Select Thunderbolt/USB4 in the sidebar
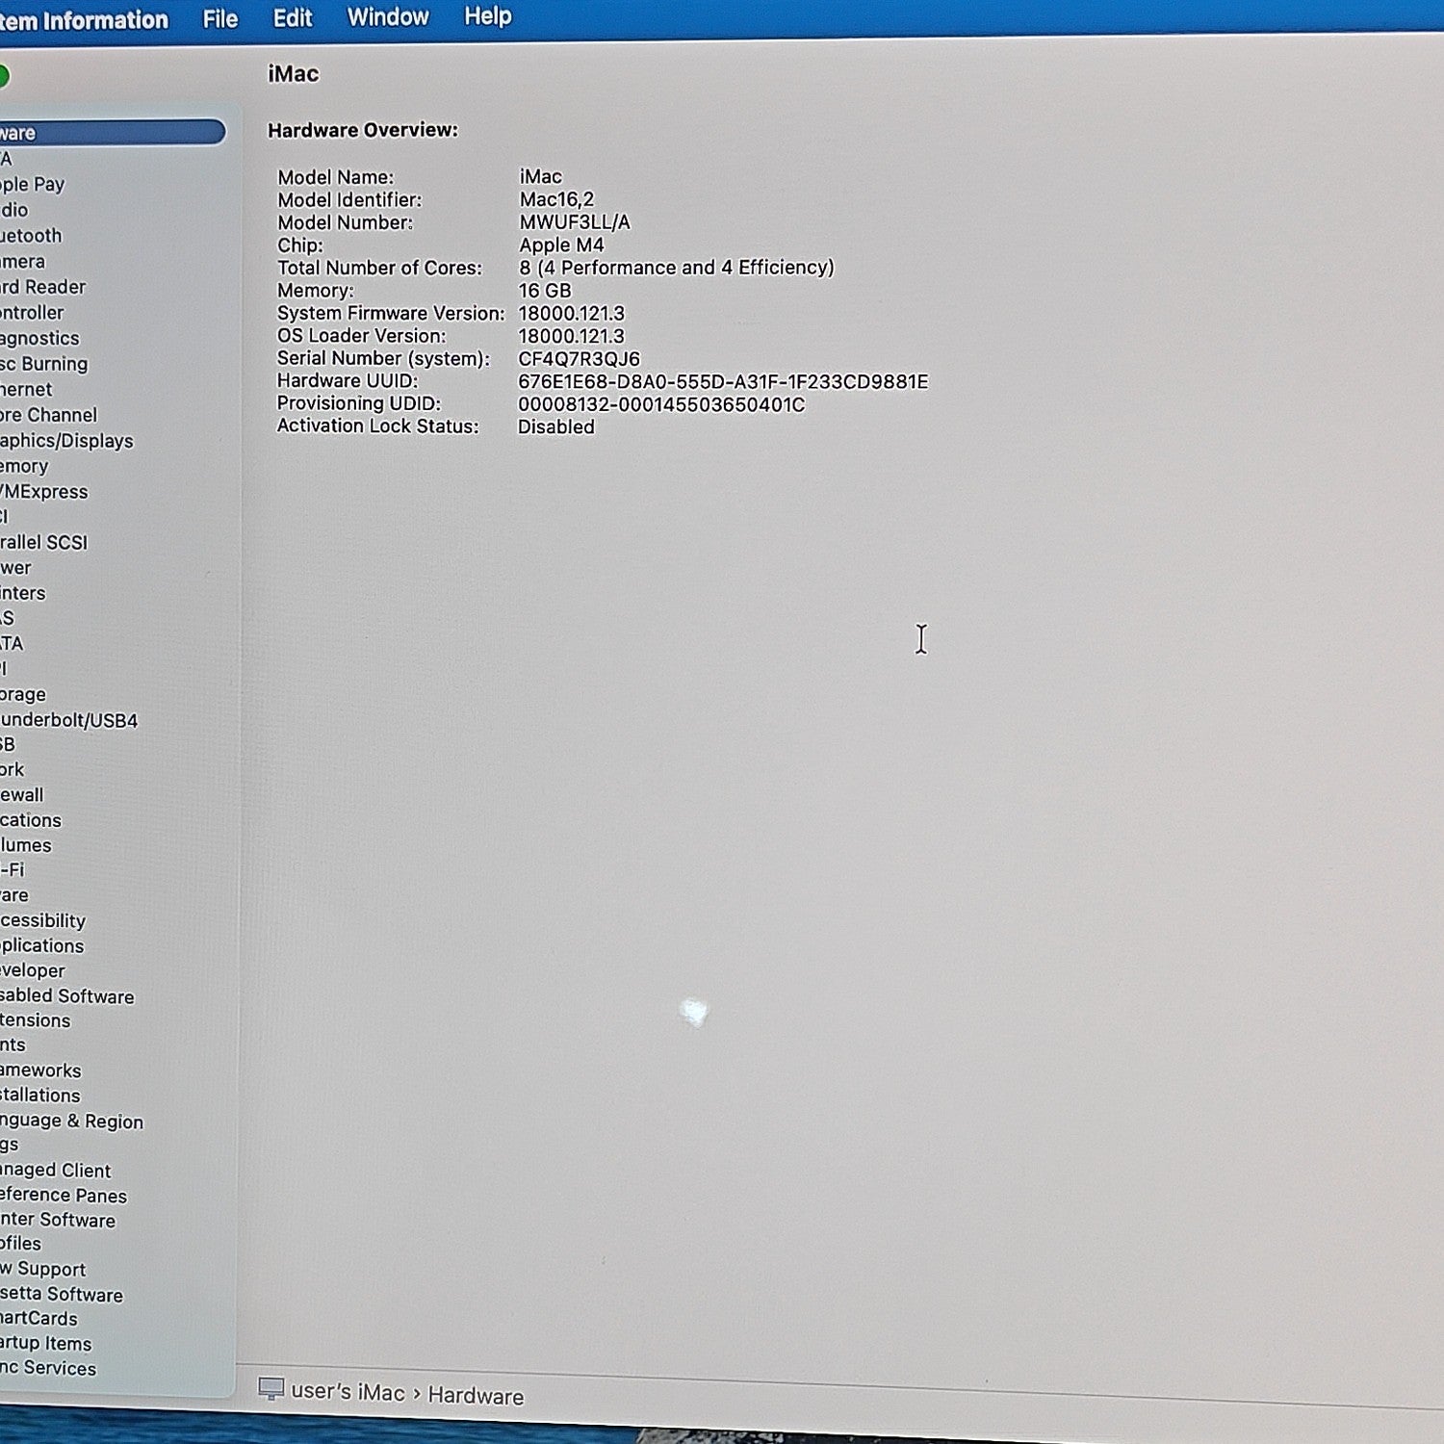1444x1444 pixels. click(x=68, y=720)
